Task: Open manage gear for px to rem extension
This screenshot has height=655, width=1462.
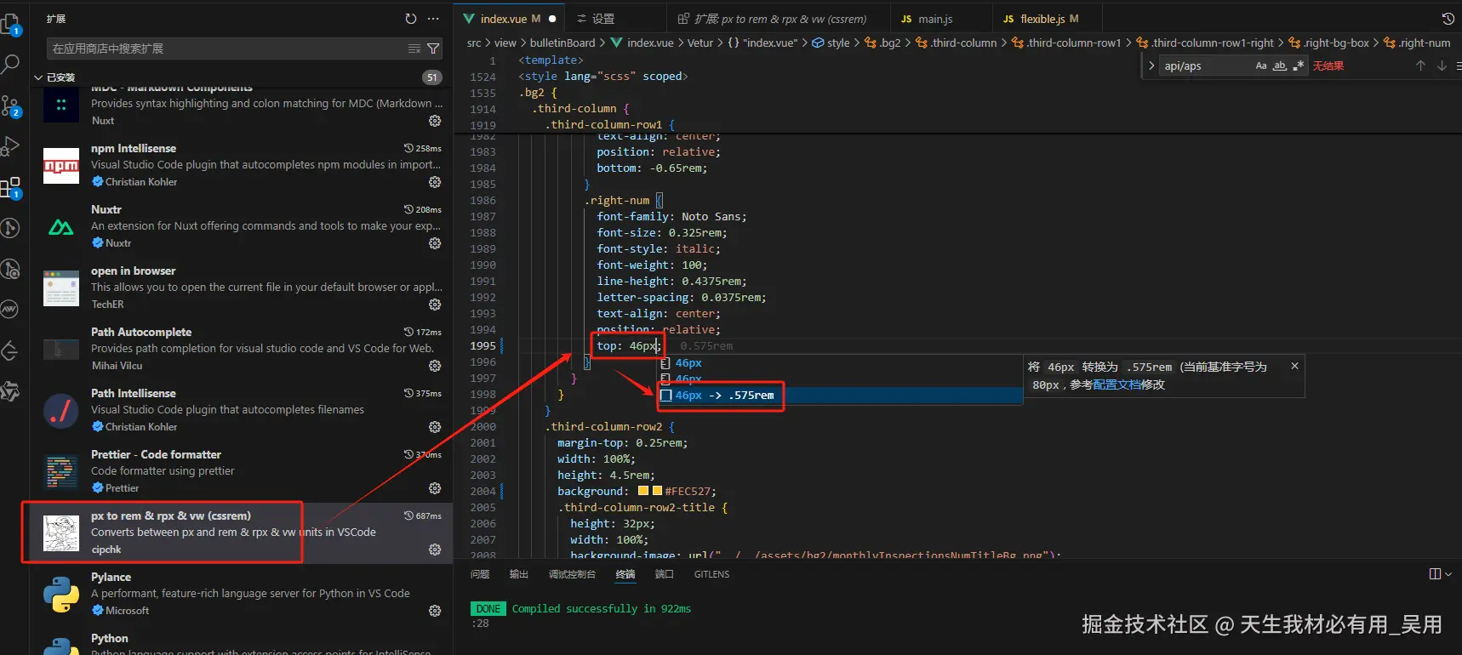Action: (x=435, y=550)
